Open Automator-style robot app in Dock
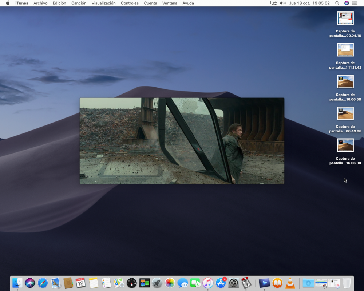This screenshot has width=364, height=291. [246, 283]
